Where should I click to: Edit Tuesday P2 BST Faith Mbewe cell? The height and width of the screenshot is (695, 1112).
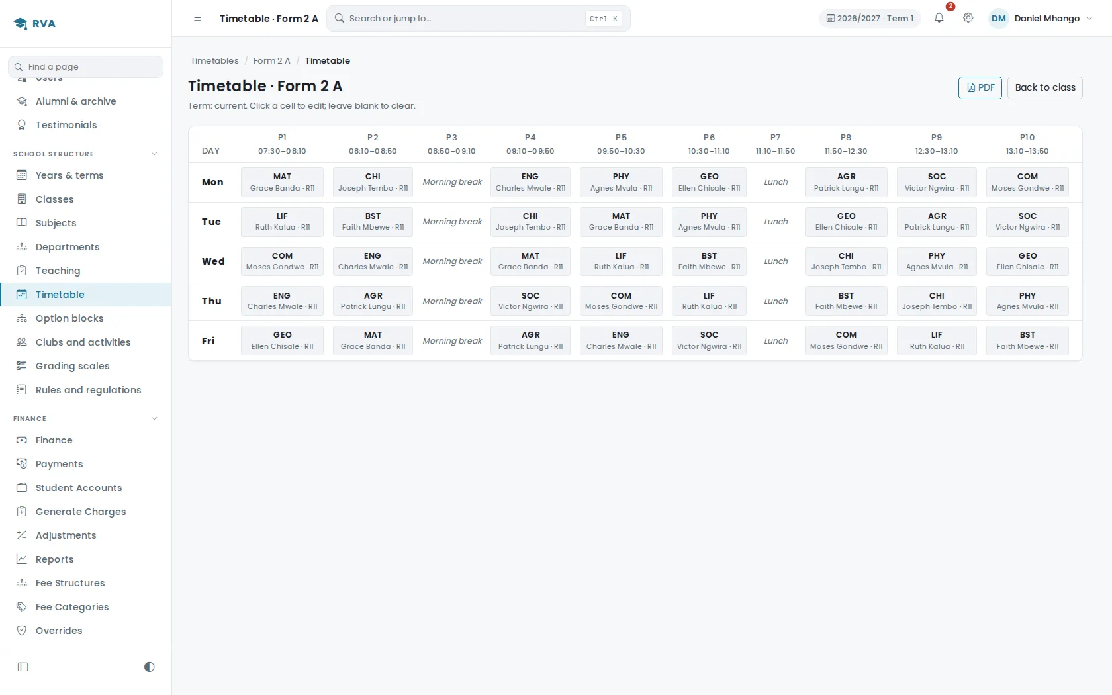pyautogui.click(x=373, y=222)
